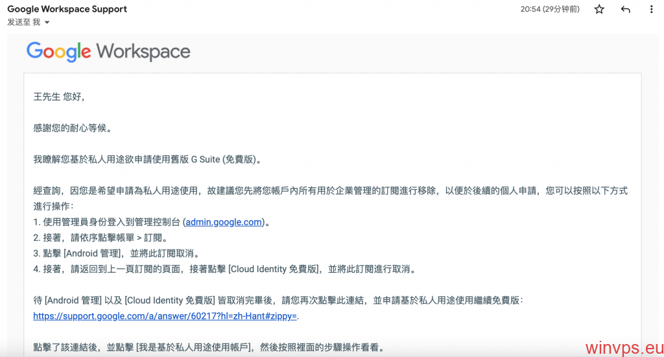
Task: Reply to the email using arrow icon
Action: [x=625, y=9]
